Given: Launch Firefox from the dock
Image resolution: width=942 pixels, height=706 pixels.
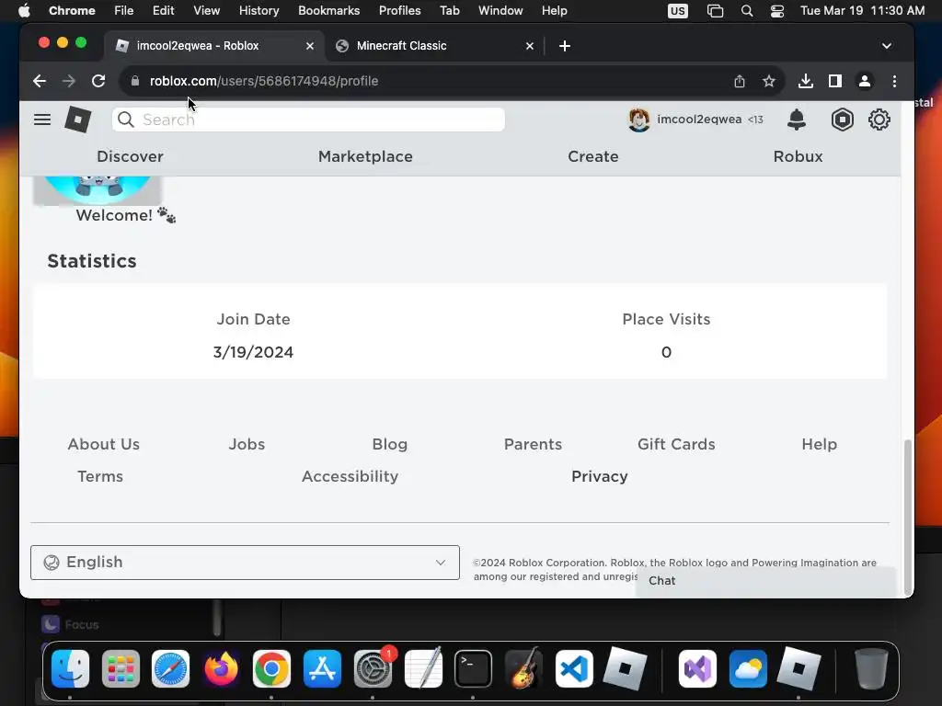Looking at the screenshot, I should tap(221, 668).
